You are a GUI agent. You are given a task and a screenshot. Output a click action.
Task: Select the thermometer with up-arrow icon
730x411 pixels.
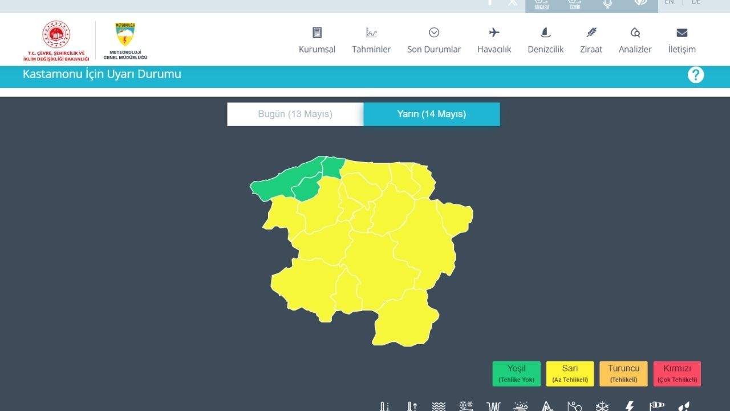point(412,406)
